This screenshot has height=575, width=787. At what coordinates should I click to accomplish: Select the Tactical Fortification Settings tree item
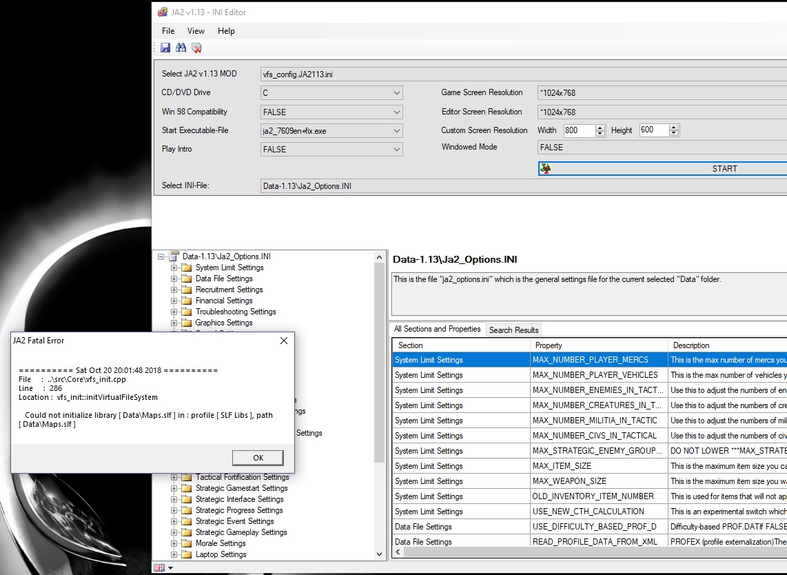click(243, 477)
